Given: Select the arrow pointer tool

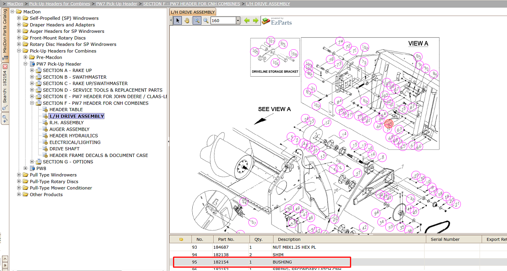Looking at the screenshot, I should [x=177, y=21].
